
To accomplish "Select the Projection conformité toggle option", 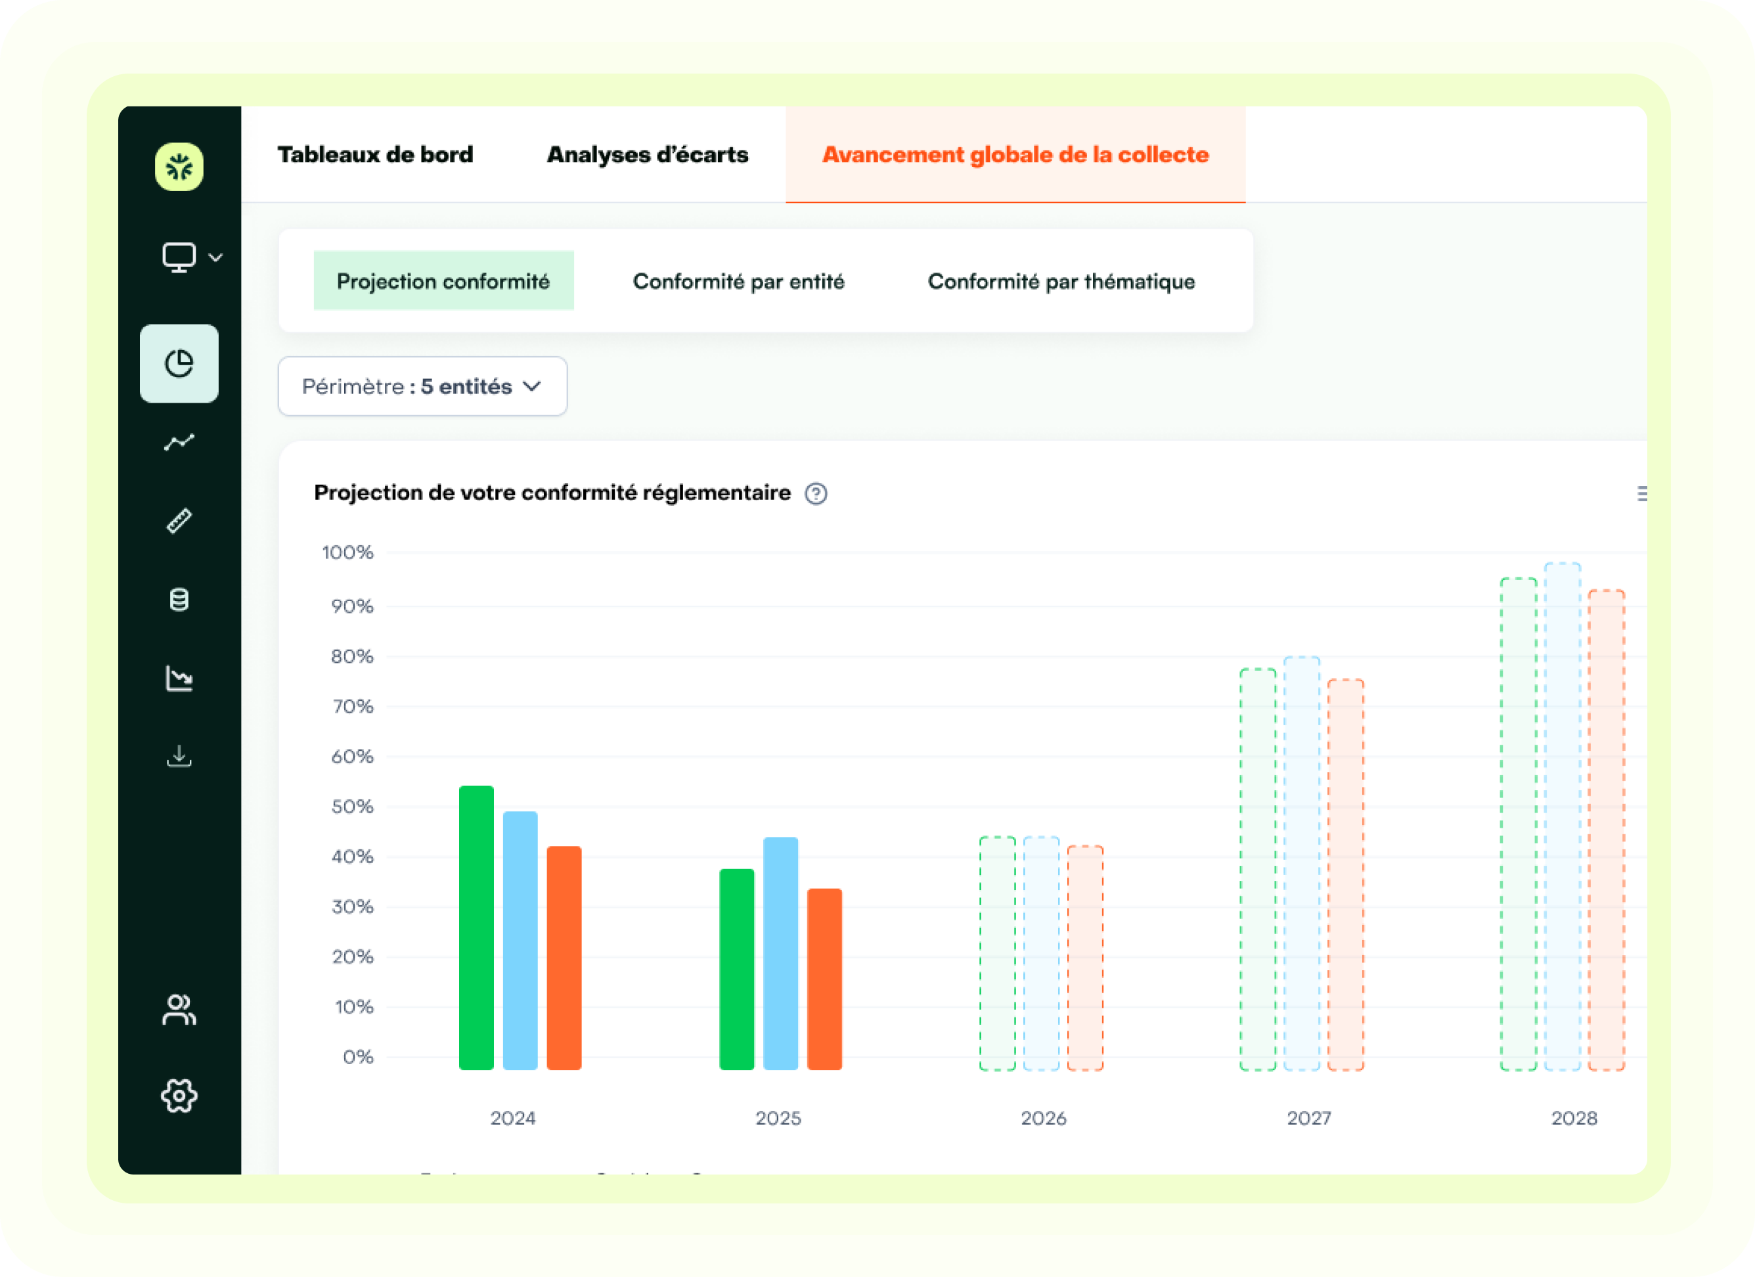I will coord(443,281).
